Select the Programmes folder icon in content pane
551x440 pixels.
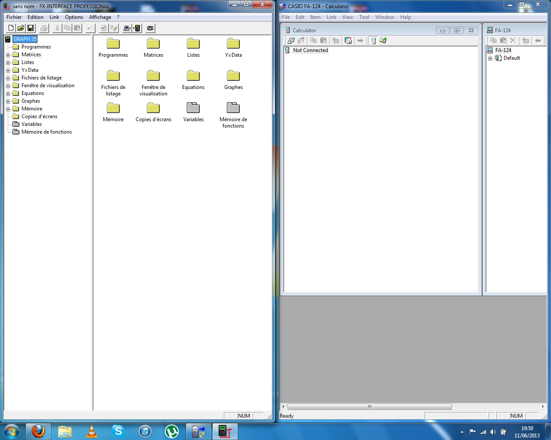(x=113, y=43)
